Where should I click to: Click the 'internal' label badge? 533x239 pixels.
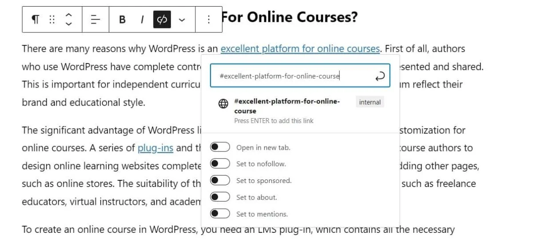click(x=370, y=102)
